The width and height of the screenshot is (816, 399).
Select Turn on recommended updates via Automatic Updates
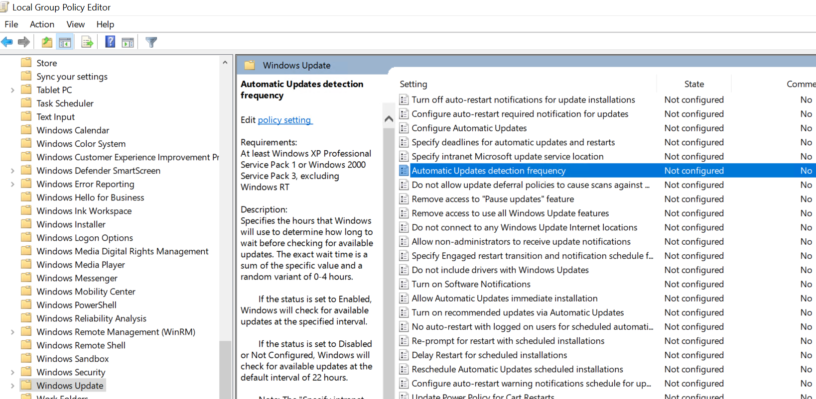[x=518, y=312]
